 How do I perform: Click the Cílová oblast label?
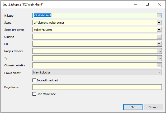point(12,73)
